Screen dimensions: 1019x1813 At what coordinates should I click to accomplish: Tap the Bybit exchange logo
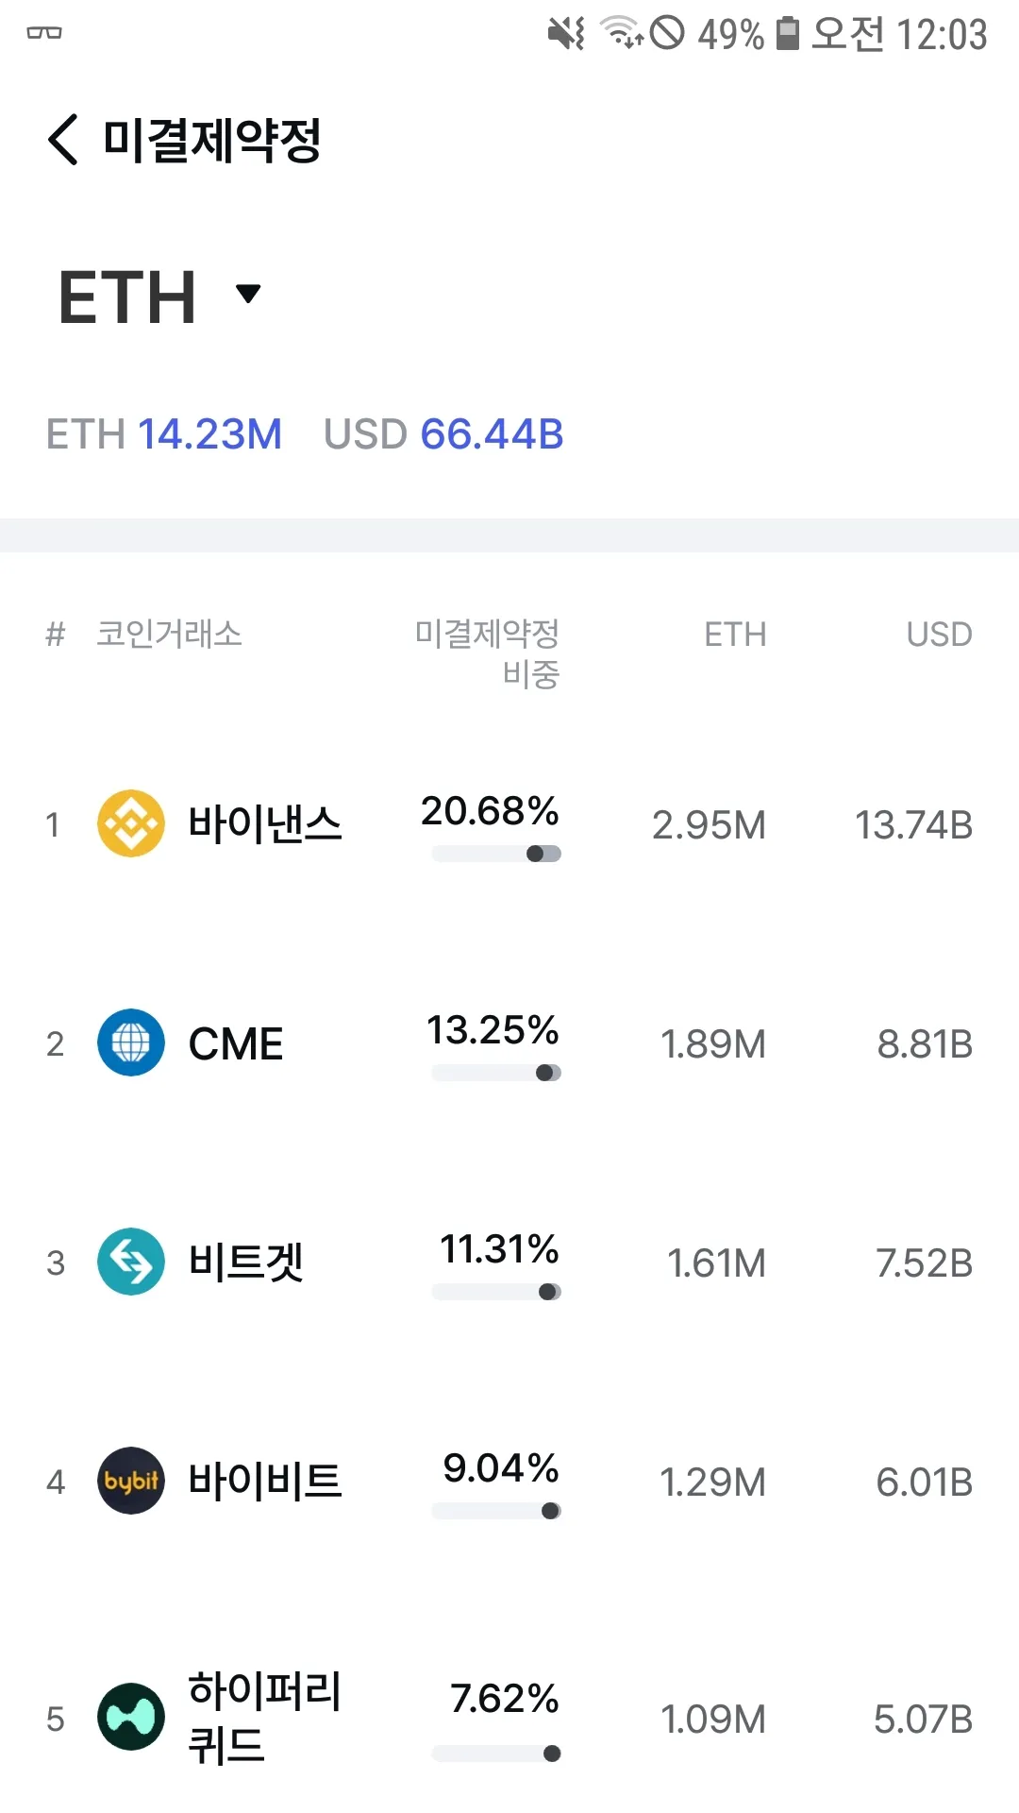(131, 1481)
